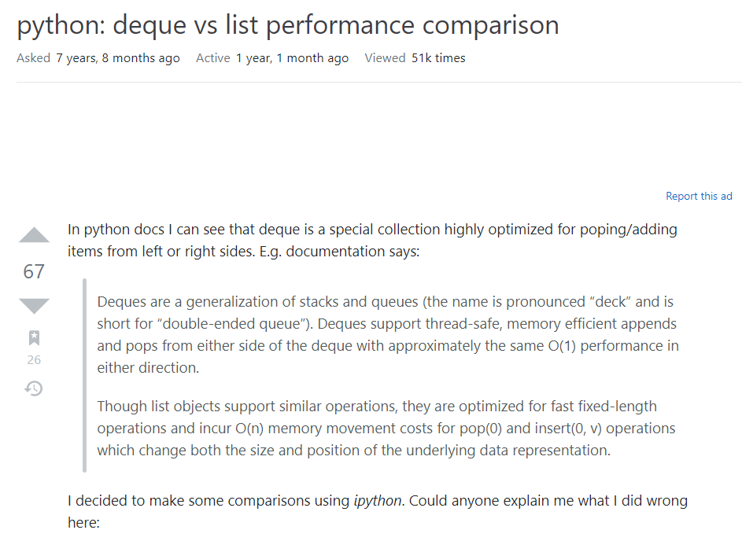Open the question revision history via clock icon

click(x=33, y=388)
